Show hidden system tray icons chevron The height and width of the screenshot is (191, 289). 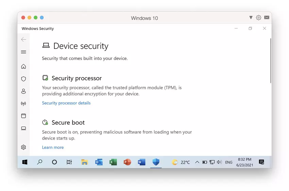(x=197, y=162)
